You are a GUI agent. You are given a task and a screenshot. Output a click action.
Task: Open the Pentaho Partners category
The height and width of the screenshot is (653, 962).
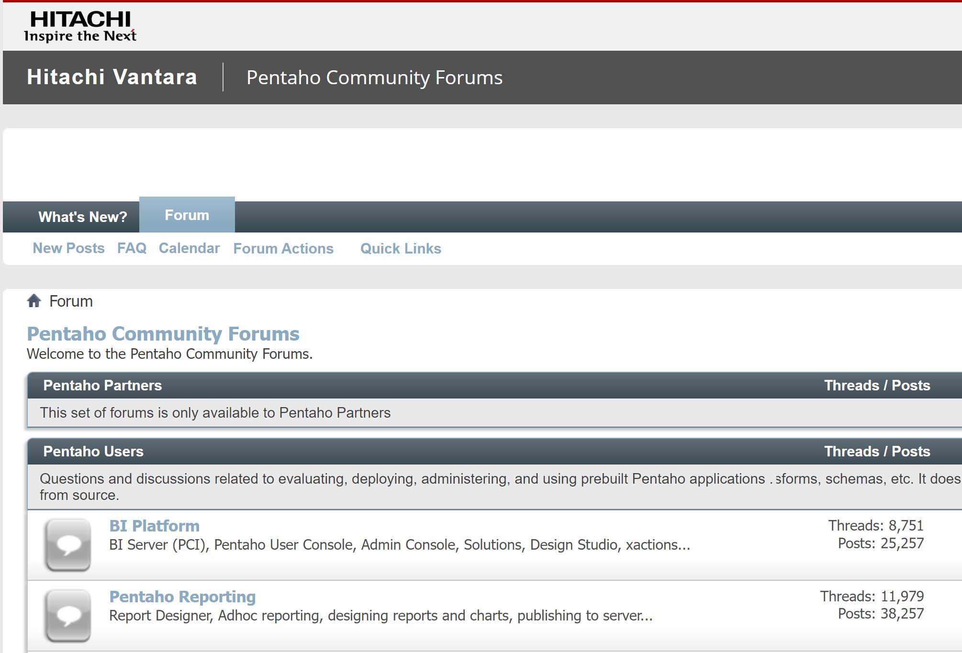102,386
